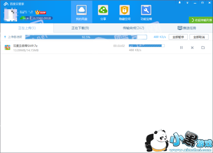Click 全部暂停 pause all button

point(178,37)
